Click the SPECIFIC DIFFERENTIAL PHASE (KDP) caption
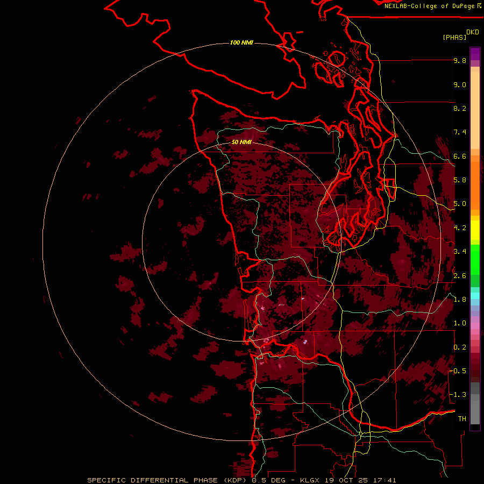The height and width of the screenshot is (484, 484). [168, 480]
